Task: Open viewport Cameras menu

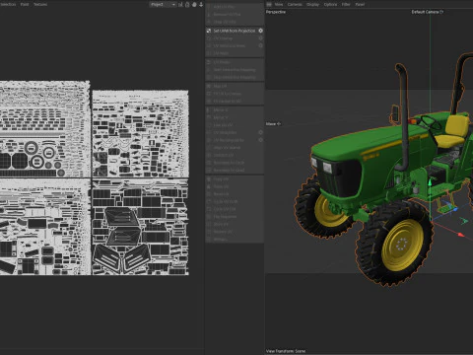Action: 295,4
